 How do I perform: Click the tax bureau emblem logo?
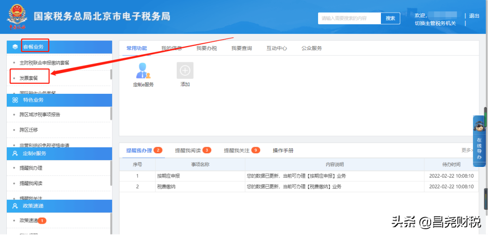pos(17,17)
